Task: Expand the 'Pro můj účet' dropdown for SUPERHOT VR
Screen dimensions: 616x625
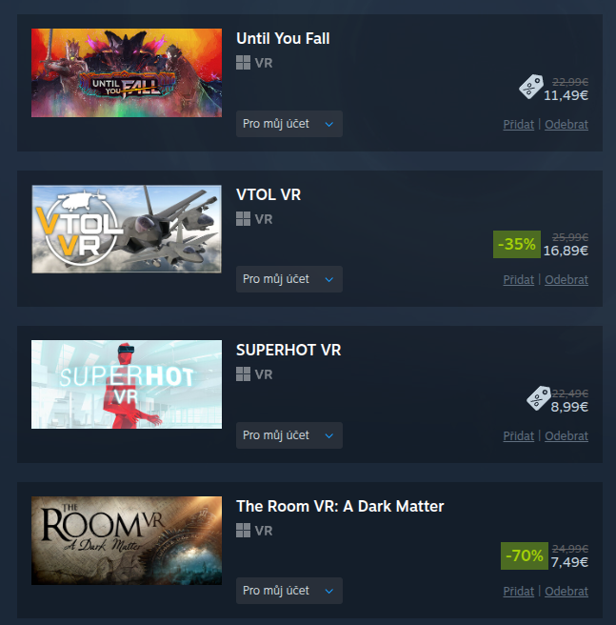Action: point(289,435)
